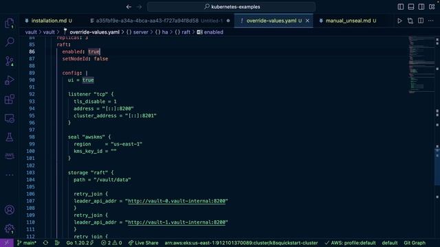Click the path = "/vault/data" line
This screenshot has width=440, height=247.
pyautogui.click(x=102, y=180)
